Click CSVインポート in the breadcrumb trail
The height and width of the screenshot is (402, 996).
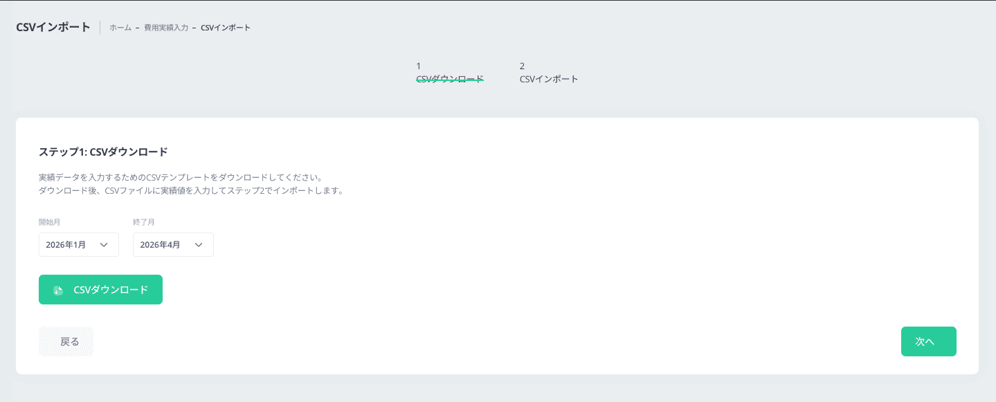pyautogui.click(x=225, y=27)
